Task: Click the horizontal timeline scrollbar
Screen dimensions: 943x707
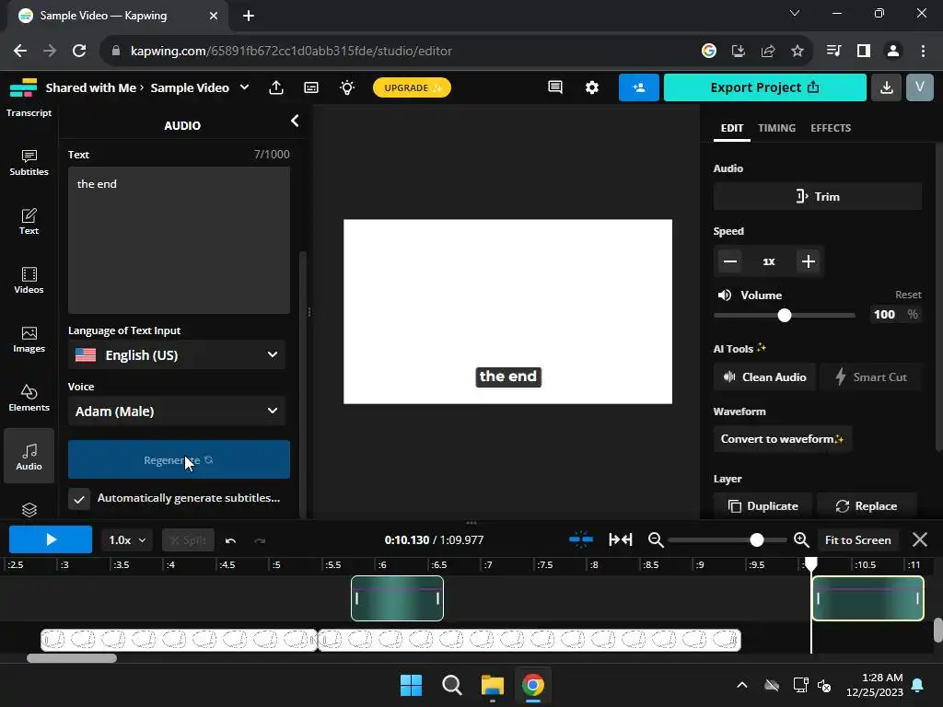Action: [72, 658]
